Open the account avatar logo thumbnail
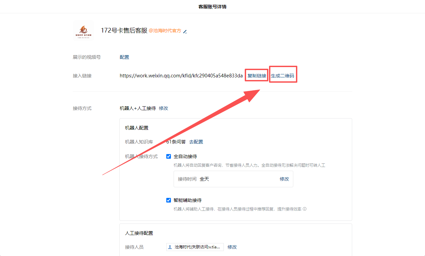 (83, 31)
